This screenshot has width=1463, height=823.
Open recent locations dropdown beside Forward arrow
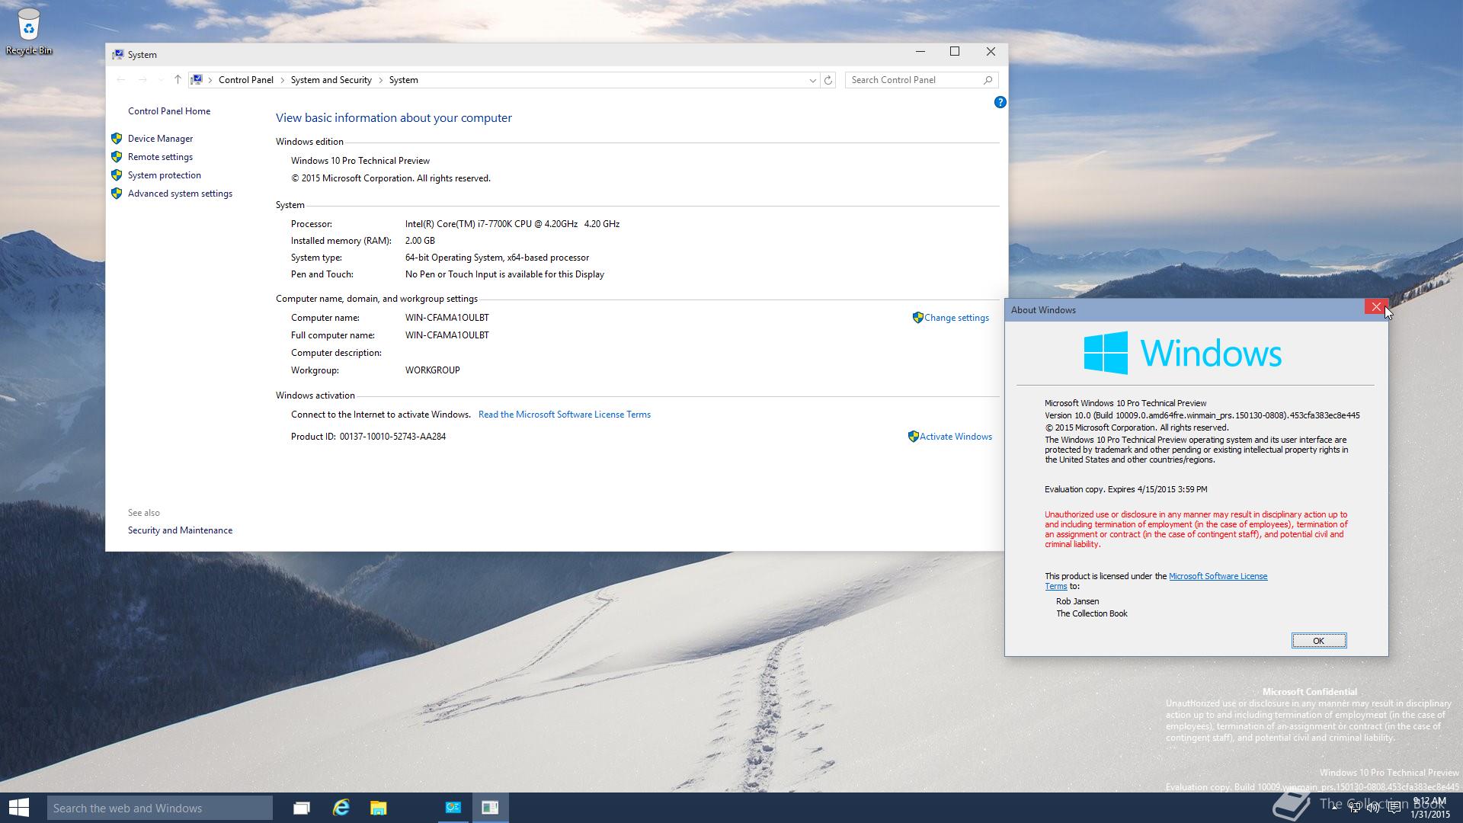[160, 80]
